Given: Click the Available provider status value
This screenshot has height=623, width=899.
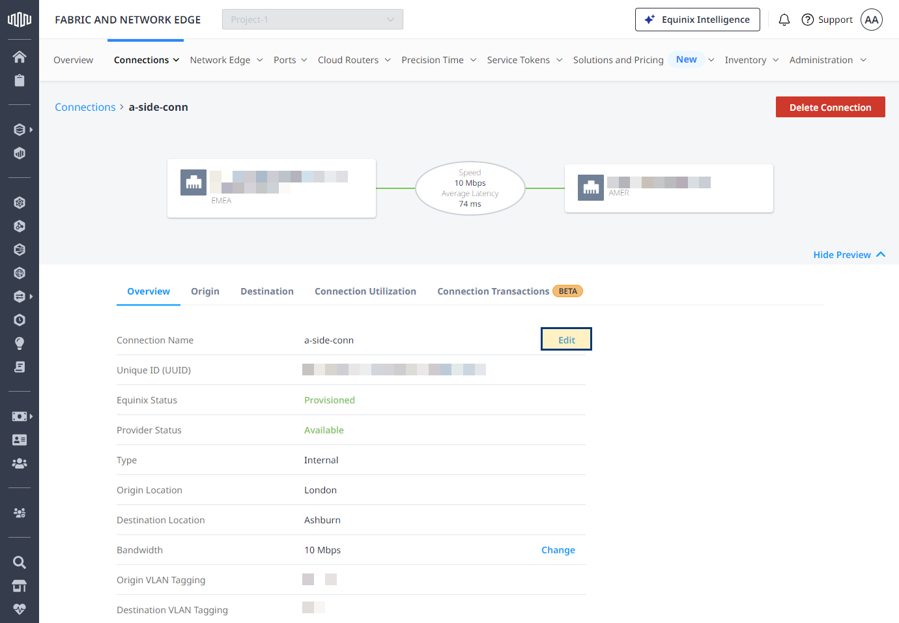Looking at the screenshot, I should pos(324,430).
